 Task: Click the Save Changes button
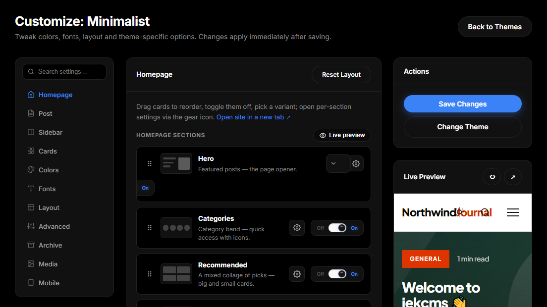463,104
